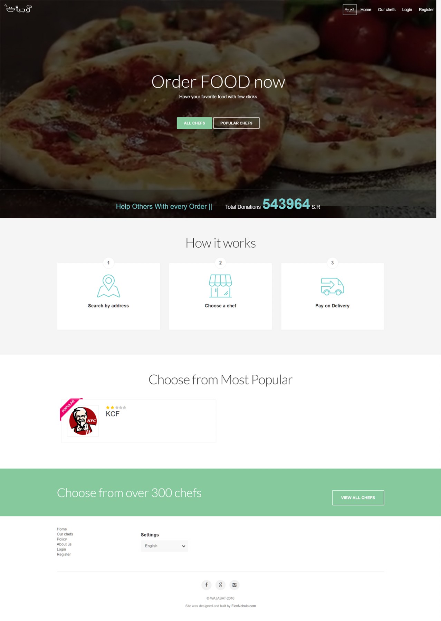Screen dimensions: 441x621
Task: Click the delivery truck icon
Action: coord(332,286)
